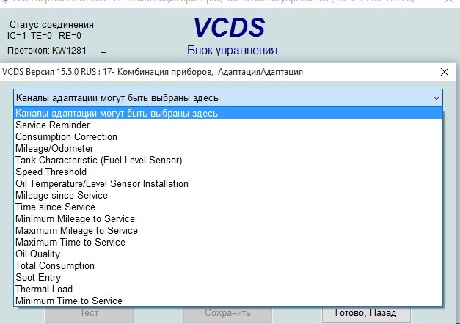Select Minimum Mileage to Service

pyautogui.click(x=228, y=218)
